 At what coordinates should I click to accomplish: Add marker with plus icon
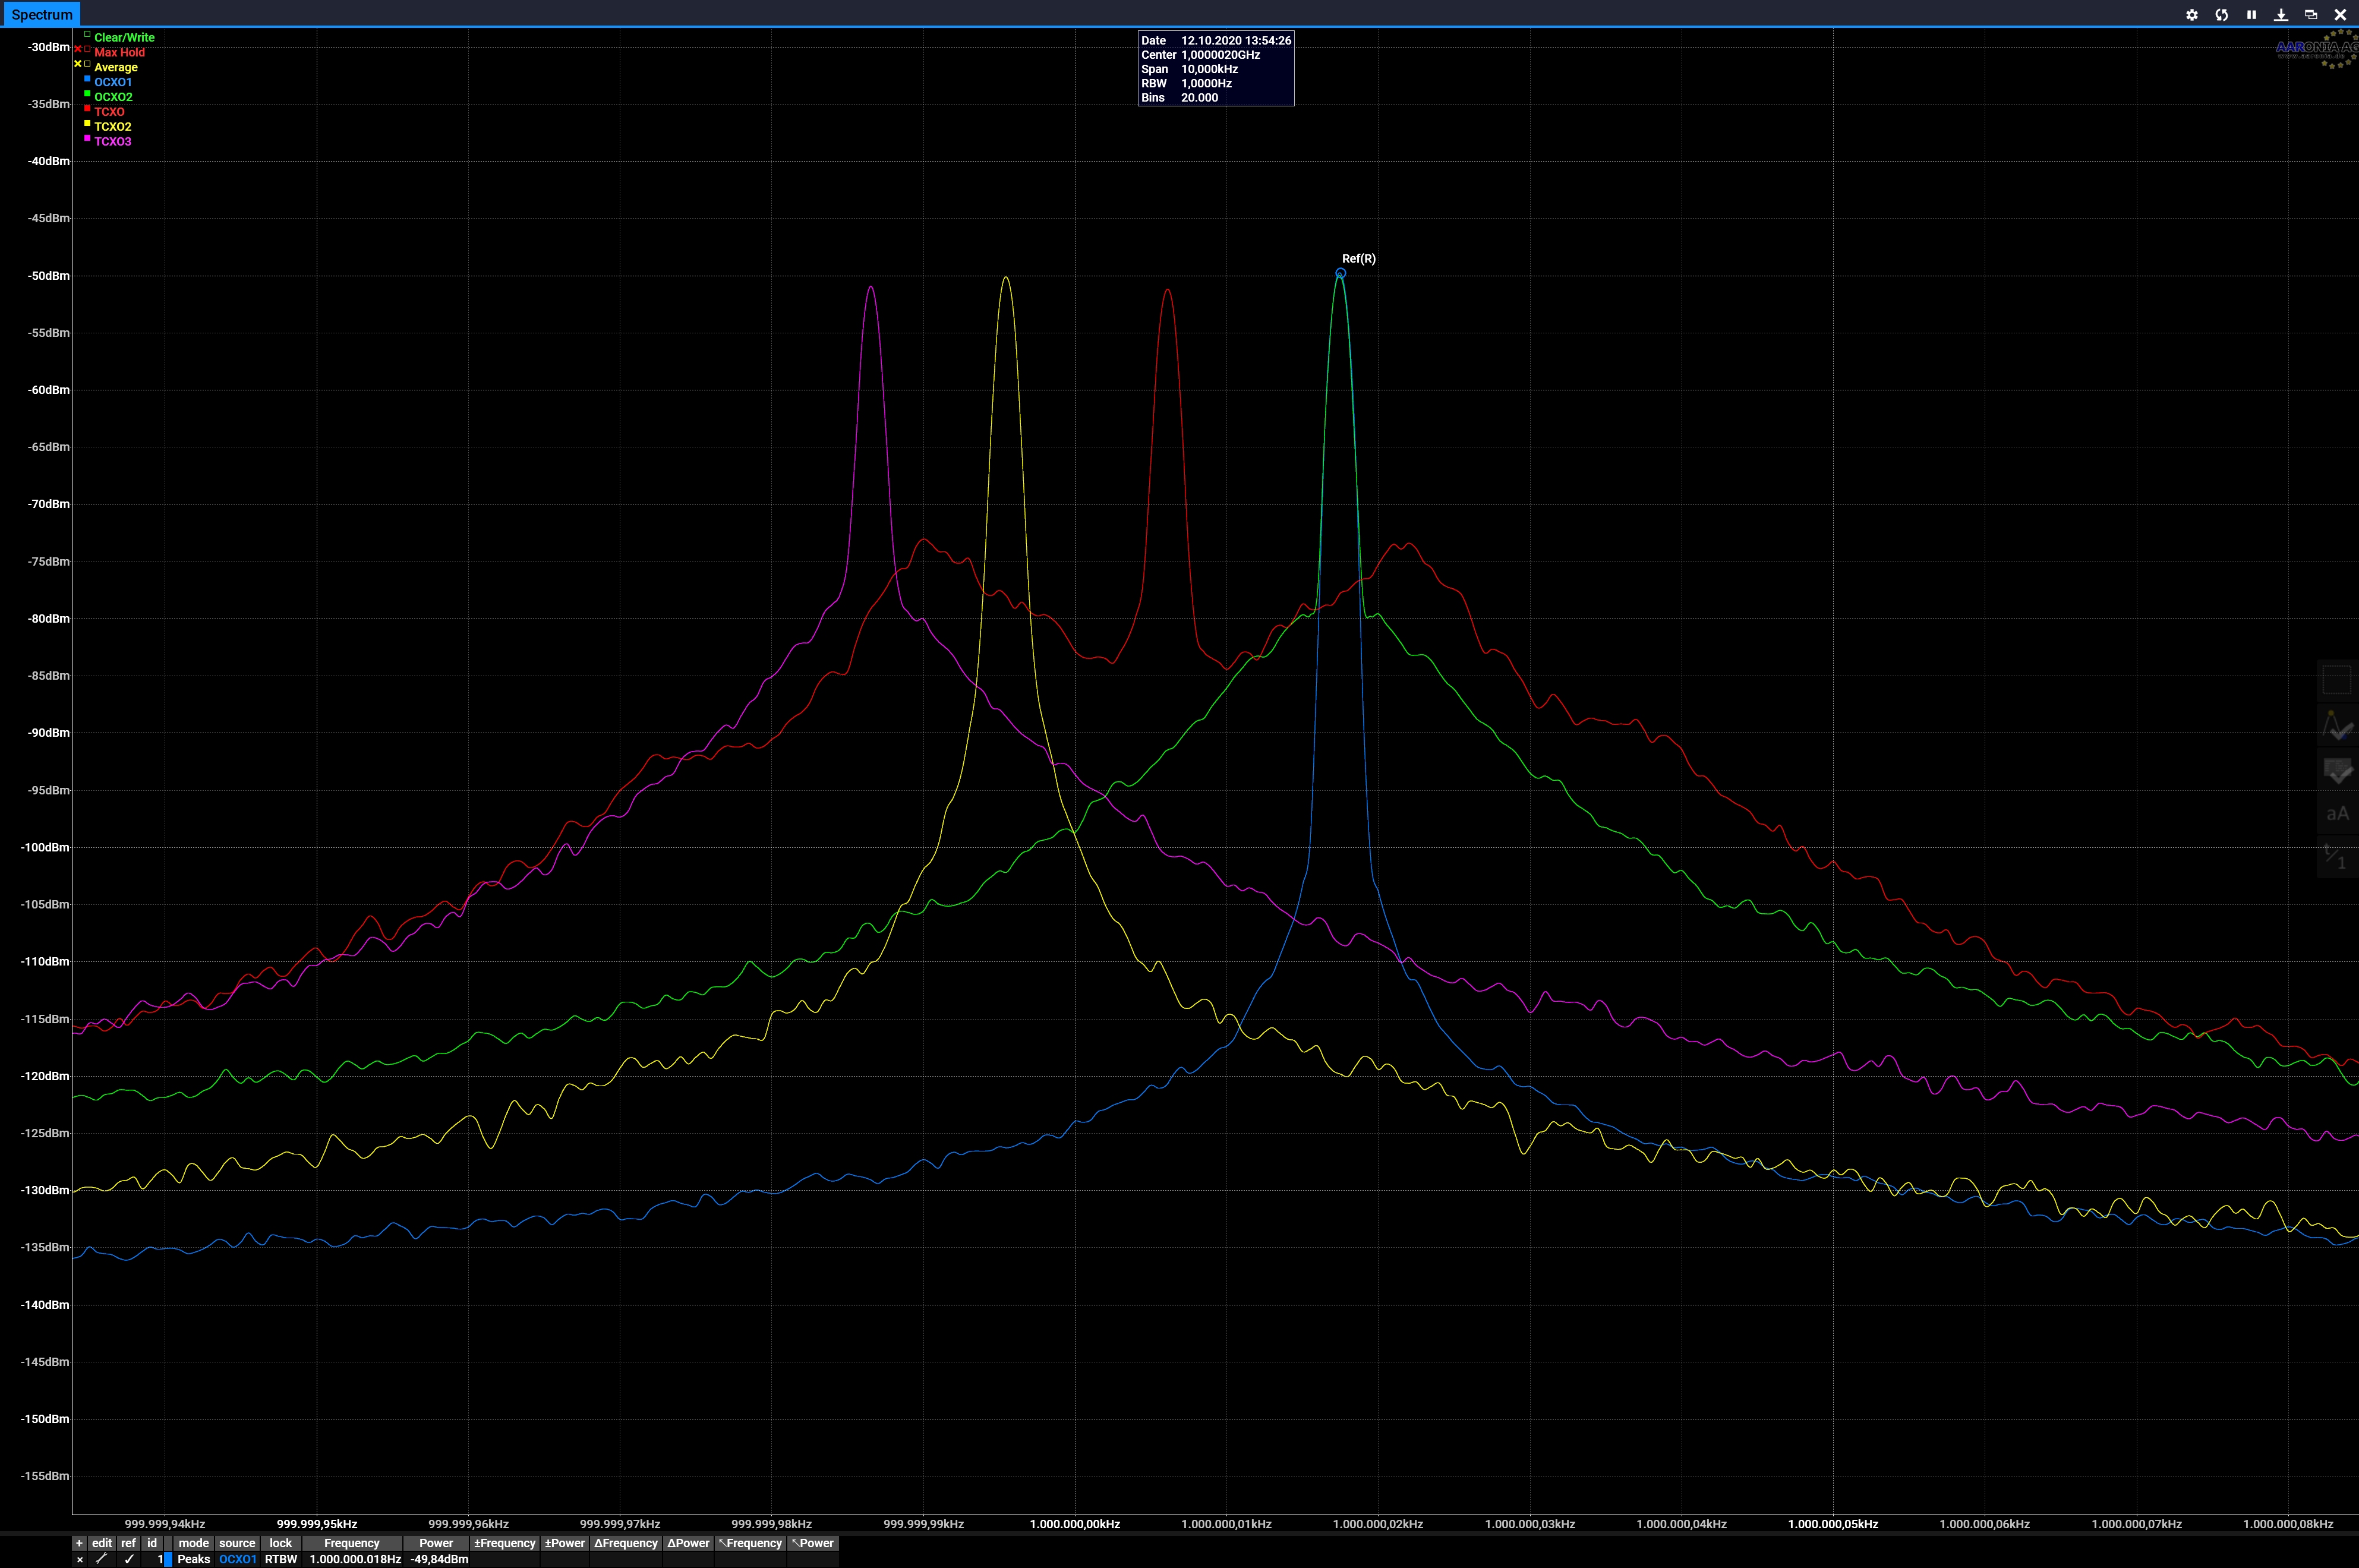coord(80,1543)
